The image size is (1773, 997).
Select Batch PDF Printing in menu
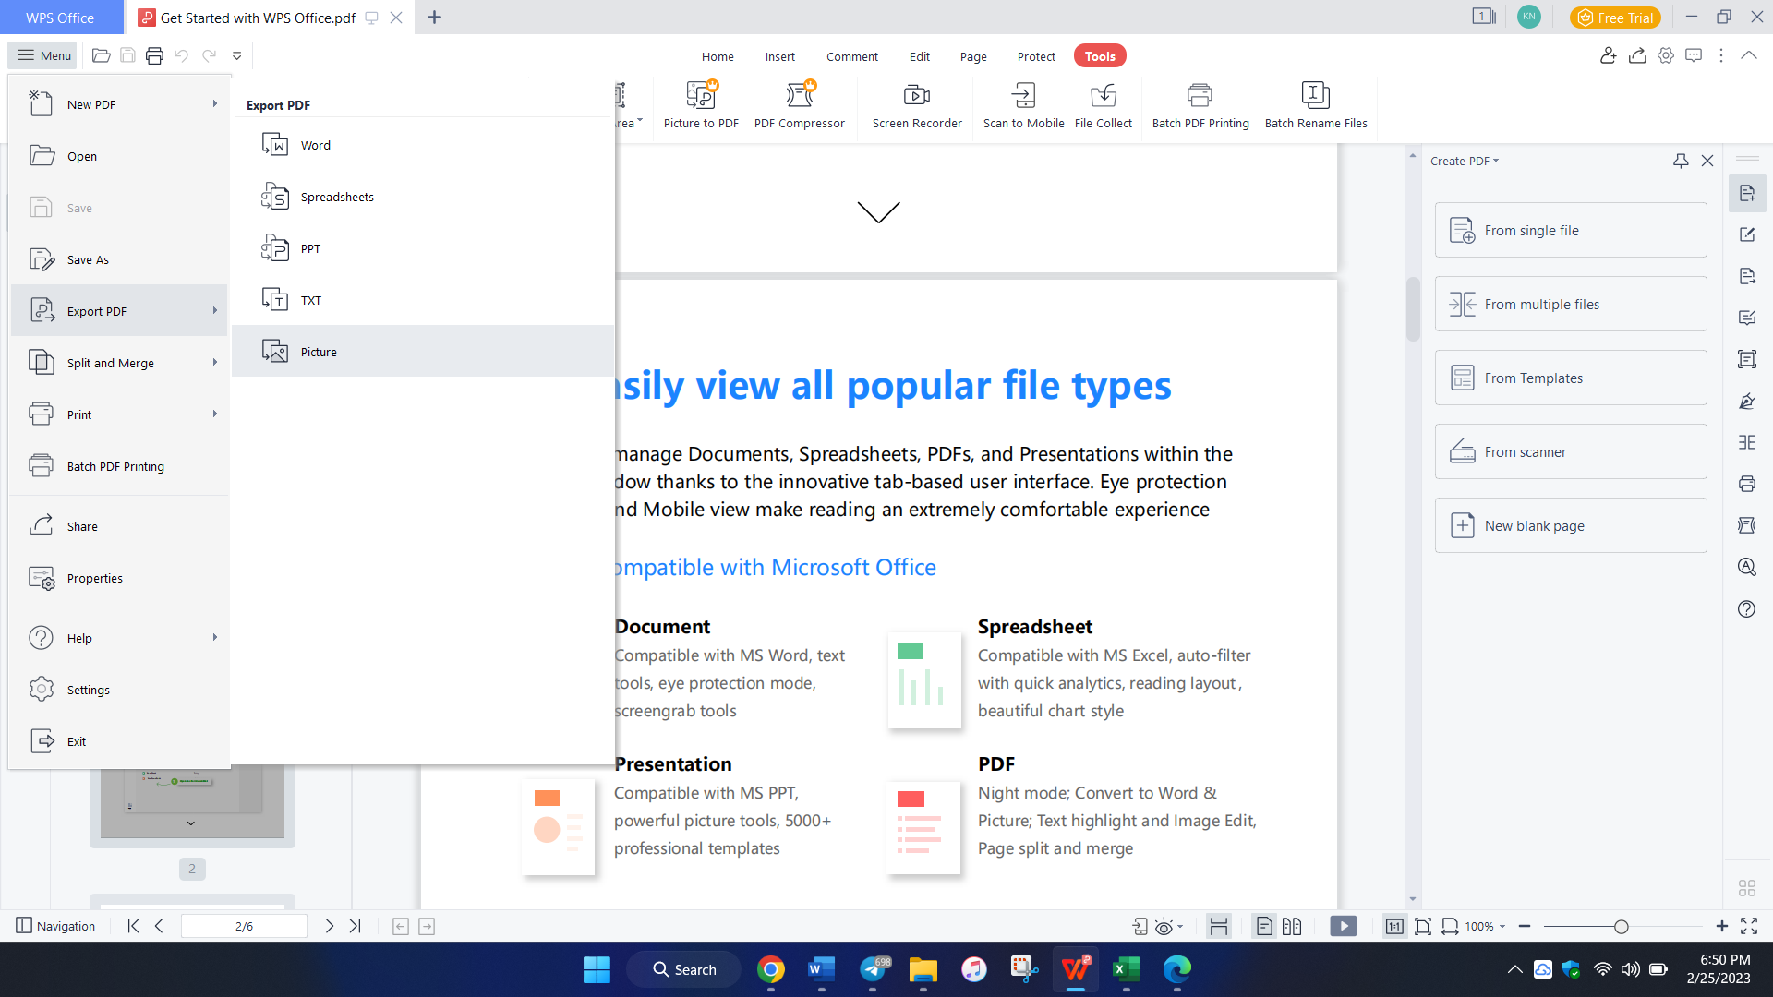119,466
